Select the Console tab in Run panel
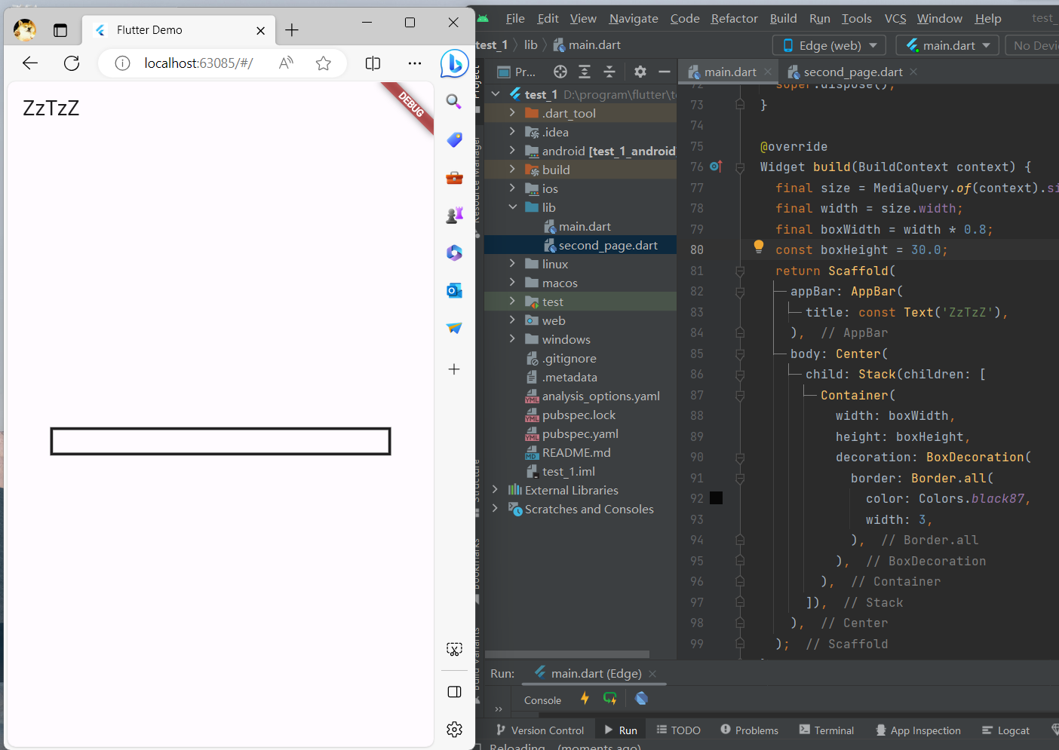The height and width of the screenshot is (750, 1059). pyautogui.click(x=542, y=700)
